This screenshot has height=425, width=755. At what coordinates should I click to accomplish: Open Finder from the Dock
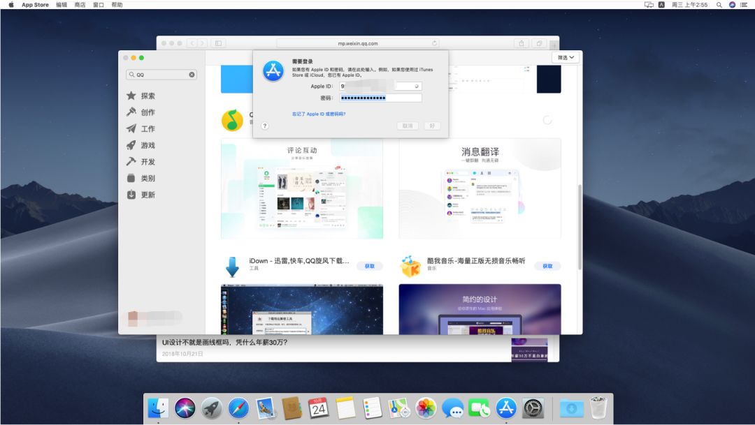158,408
